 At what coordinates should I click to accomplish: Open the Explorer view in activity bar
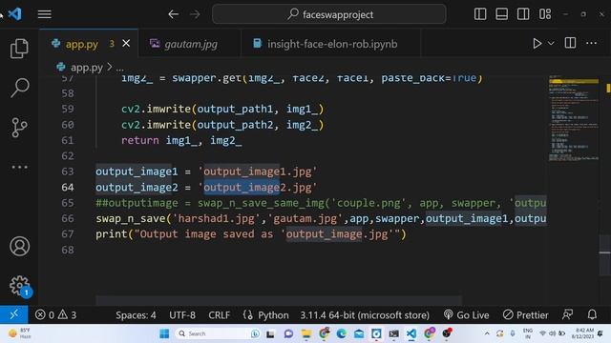[x=19, y=49]
